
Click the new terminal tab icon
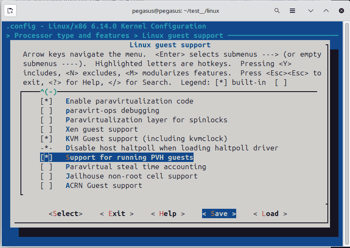[11, 10]
